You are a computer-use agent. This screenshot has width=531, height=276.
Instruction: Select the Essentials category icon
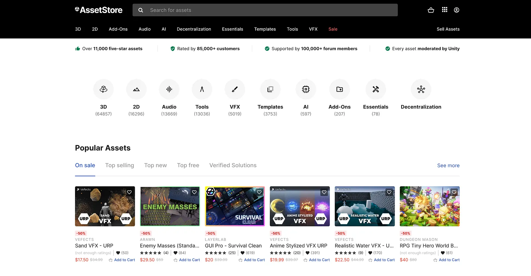[x=376, y=89]
